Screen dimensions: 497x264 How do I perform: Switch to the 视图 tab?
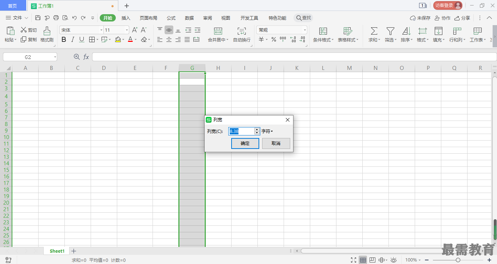pos(226,18)
